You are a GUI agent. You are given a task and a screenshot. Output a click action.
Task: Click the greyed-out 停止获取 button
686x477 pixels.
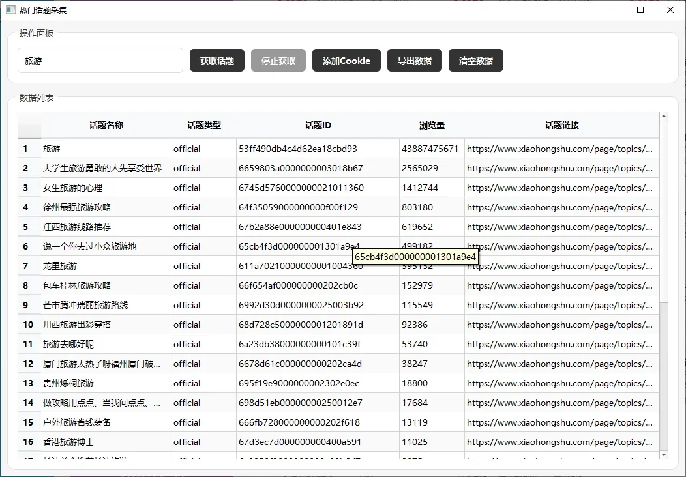(278, 61)
